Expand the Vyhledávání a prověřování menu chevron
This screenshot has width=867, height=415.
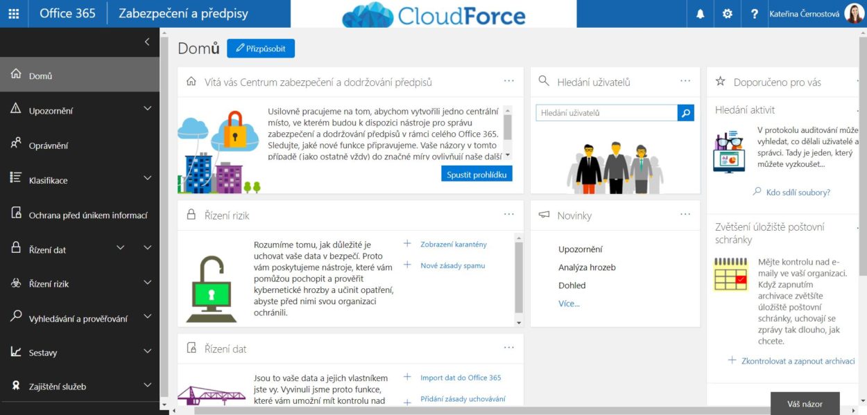(x=147, y=317)
